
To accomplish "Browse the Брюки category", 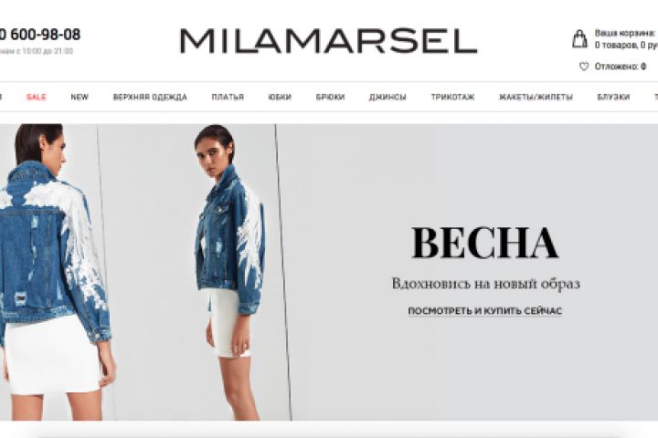I will coord(330,97).
